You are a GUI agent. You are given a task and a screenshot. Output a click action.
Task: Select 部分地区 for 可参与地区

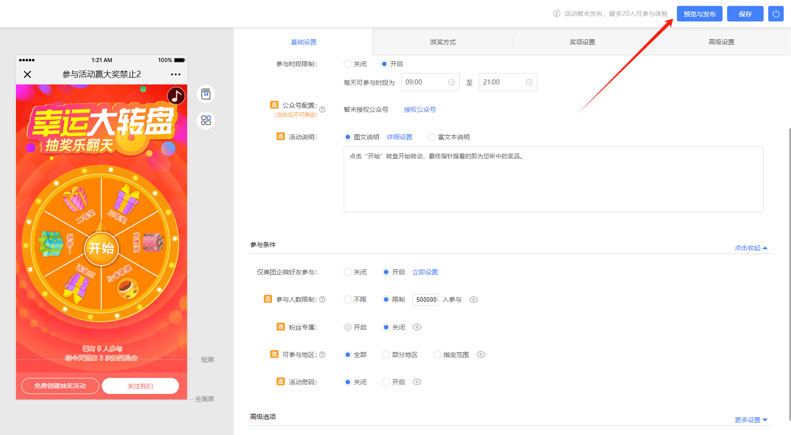[x=386, y=355]
